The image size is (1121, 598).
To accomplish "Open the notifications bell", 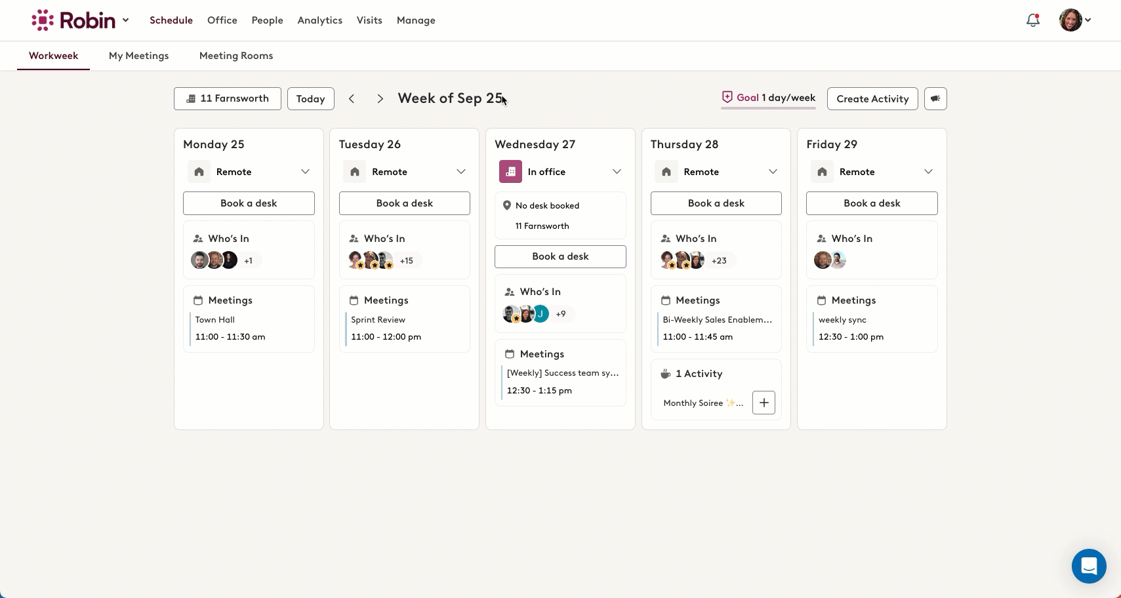I will (x=1033, y=20).
